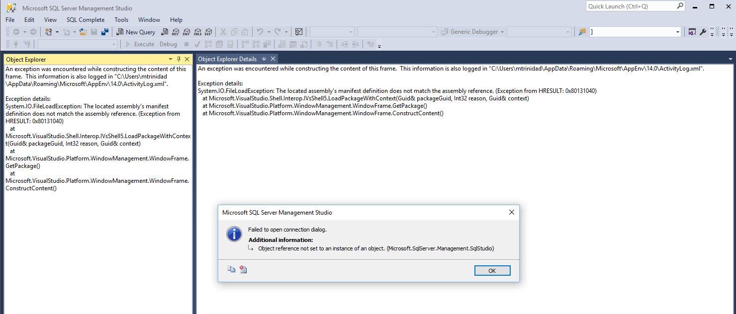Click the Connect plug icon
This screenshot has height=314, width=736.
click(16, 44)
